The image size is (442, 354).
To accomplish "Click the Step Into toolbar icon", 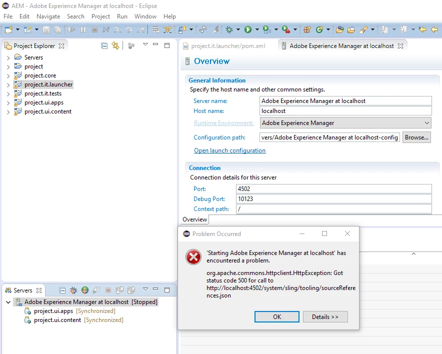I will click(x=117, y=29).
